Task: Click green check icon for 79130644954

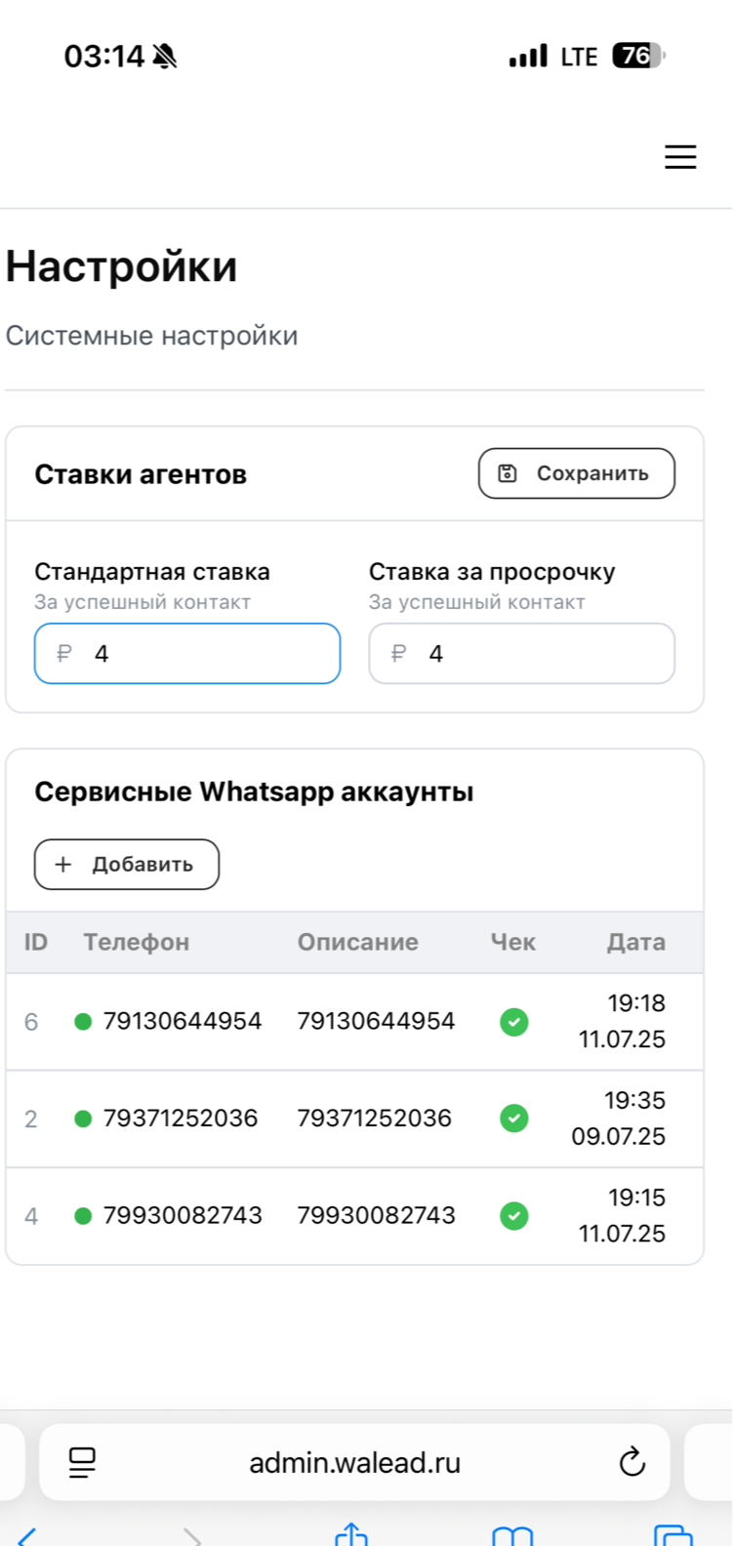Action: 514,1022
